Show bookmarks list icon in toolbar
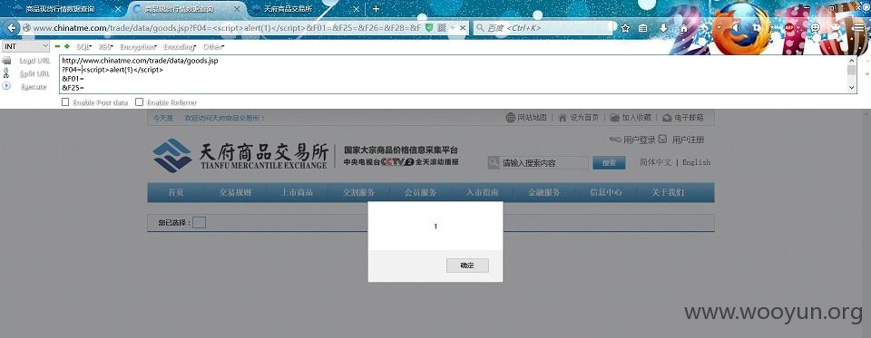Screen dimensions: 871x338 [x=643, y=28]
